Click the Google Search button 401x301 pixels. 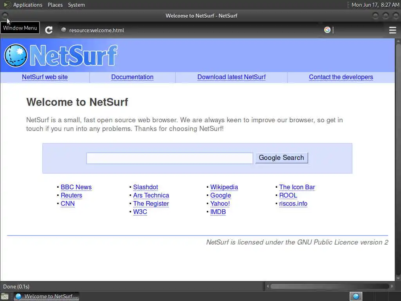coord(281,158)
